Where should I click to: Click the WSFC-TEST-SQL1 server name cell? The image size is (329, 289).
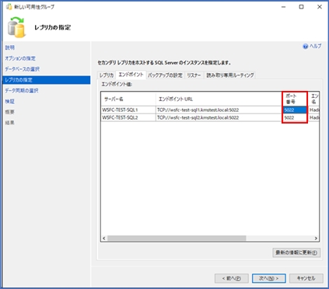[x=128, y=110]
